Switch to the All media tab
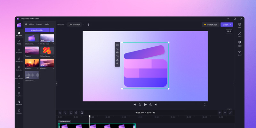 (x=26, y=24)
